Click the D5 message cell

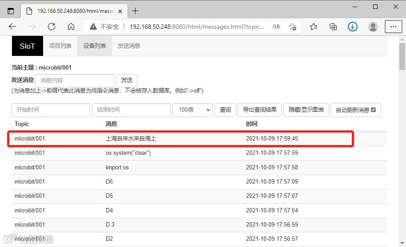click(109, 196)
